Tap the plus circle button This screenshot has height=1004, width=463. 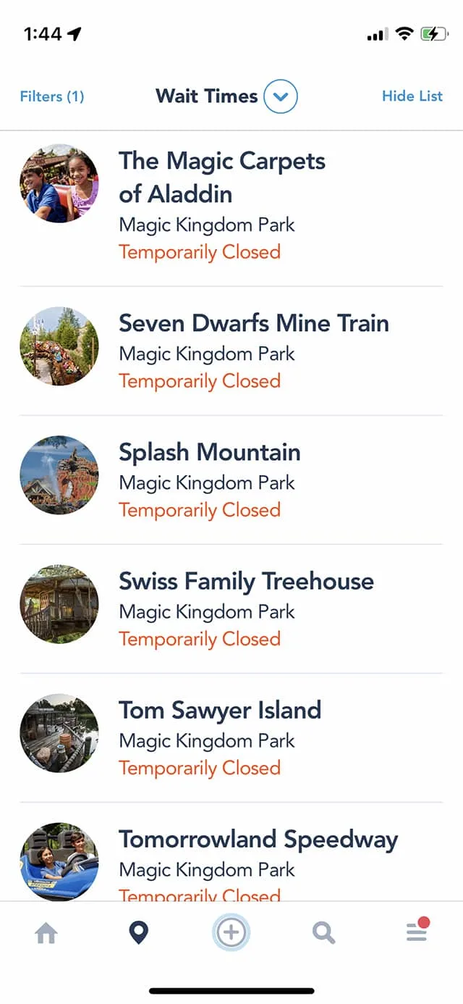point(231,932)
